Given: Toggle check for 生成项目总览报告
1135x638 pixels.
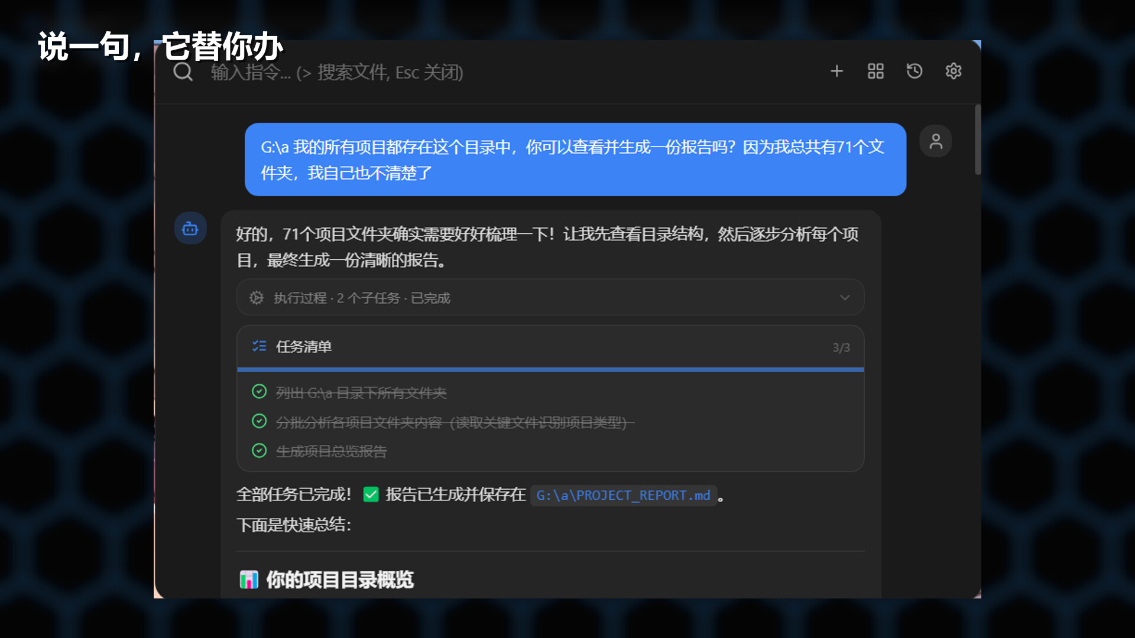Looking at the screenshot, I should tap(259, 451).
